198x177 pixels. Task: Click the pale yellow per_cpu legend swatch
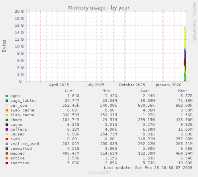point(7,105)
